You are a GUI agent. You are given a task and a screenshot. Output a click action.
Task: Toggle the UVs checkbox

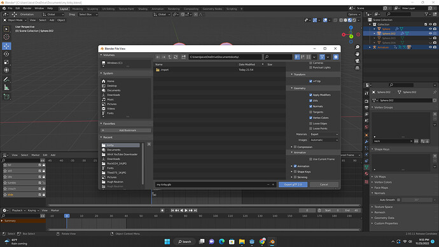click(310, 101)
